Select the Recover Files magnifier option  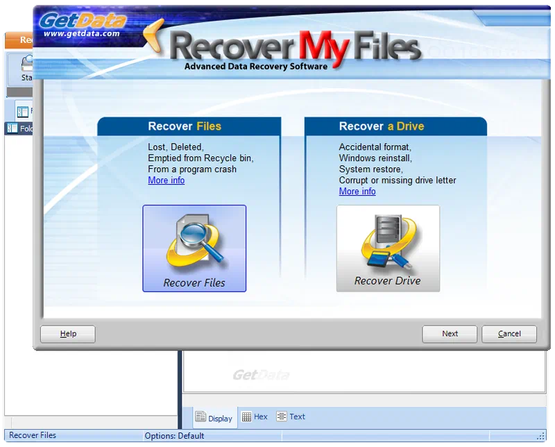point(194,248)
